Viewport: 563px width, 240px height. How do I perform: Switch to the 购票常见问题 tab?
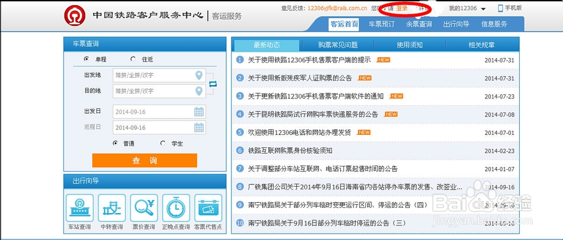[x=338, y=45]
